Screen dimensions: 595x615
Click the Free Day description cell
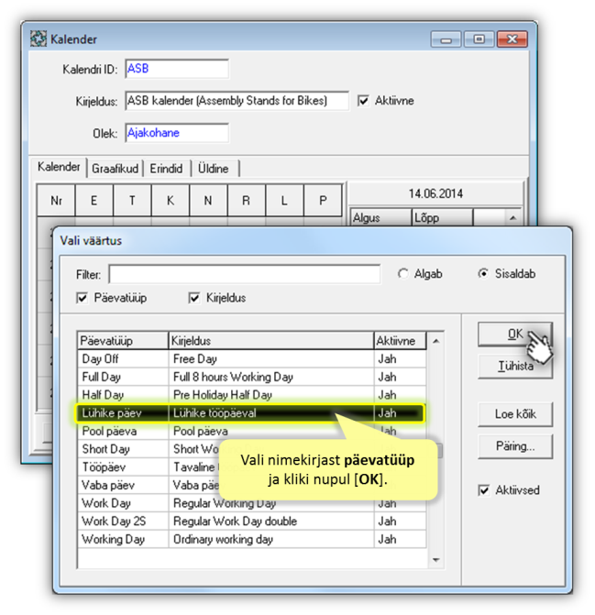pos(271,359)
